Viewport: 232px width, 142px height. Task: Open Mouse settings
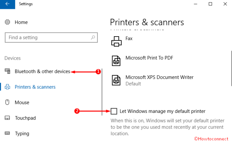[22, 103]
